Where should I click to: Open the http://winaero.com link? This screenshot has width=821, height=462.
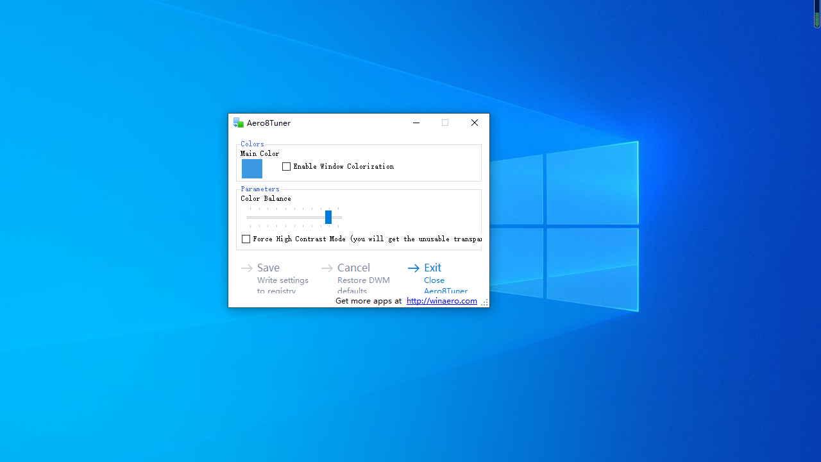coord(442,301)
